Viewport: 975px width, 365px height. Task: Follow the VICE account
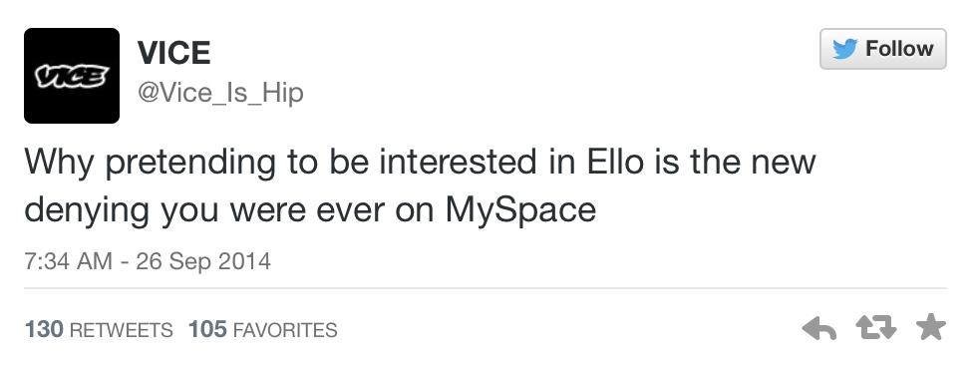[x=883, y=49]
